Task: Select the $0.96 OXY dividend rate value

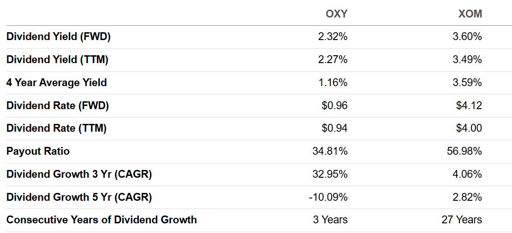Action: tap(334, 106)
